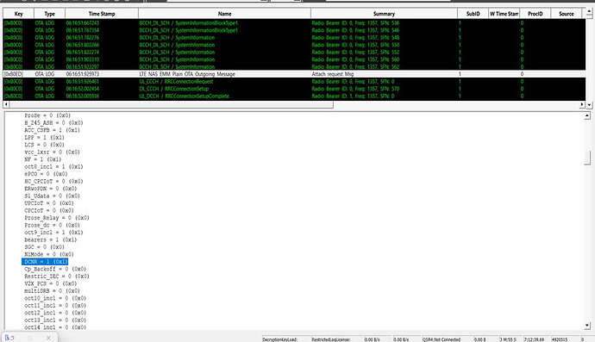The image size is (595, 342).
Task: Select the ACC_CSFB = 1 line
Action: [x=52, y=130]
